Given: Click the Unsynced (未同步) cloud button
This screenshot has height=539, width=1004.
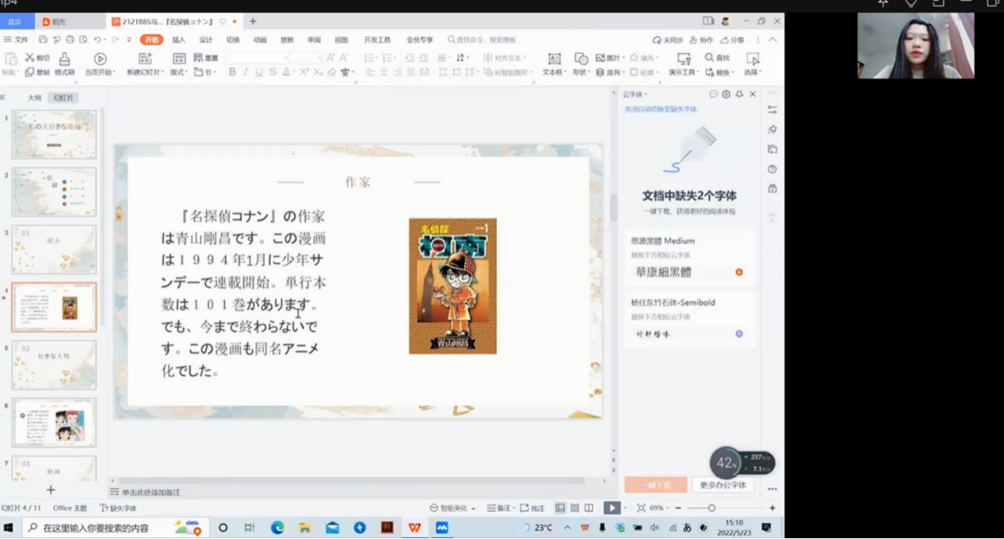Looking at the screenshot, I should pyautogui.click(x=667, y=40).
